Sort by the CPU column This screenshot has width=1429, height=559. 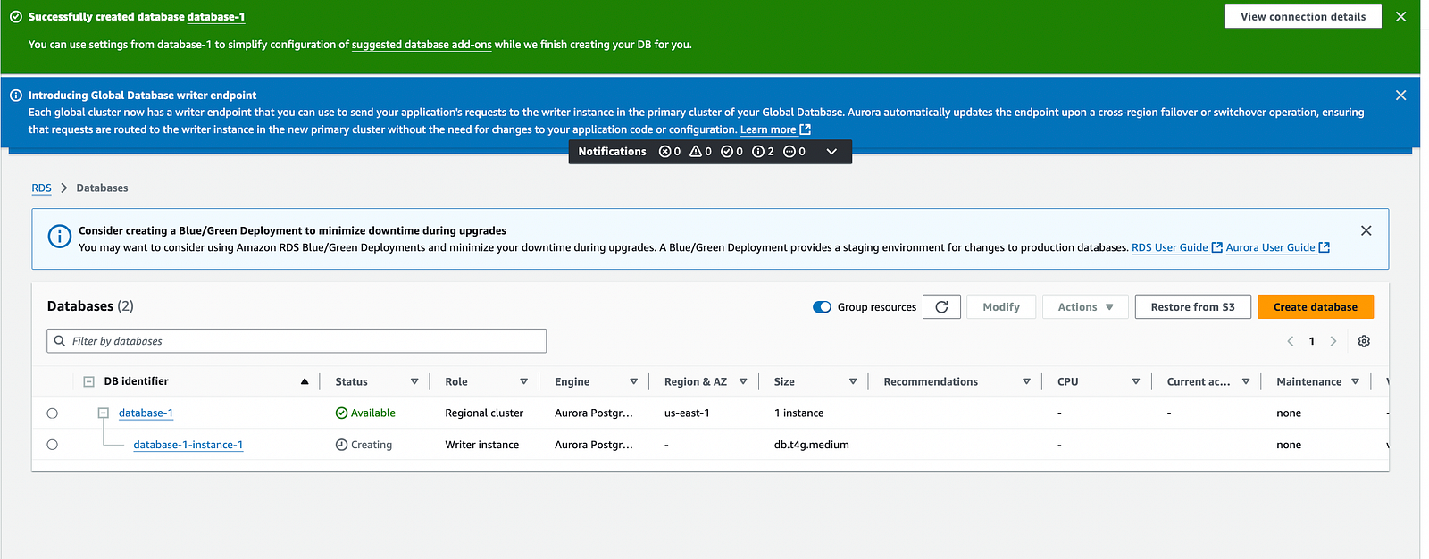click(1136, 382)
